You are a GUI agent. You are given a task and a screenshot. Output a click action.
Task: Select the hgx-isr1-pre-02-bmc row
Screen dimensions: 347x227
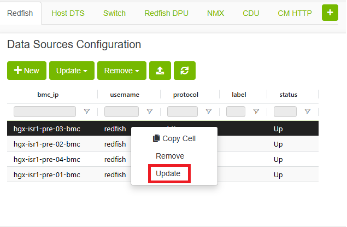point(47,144)
